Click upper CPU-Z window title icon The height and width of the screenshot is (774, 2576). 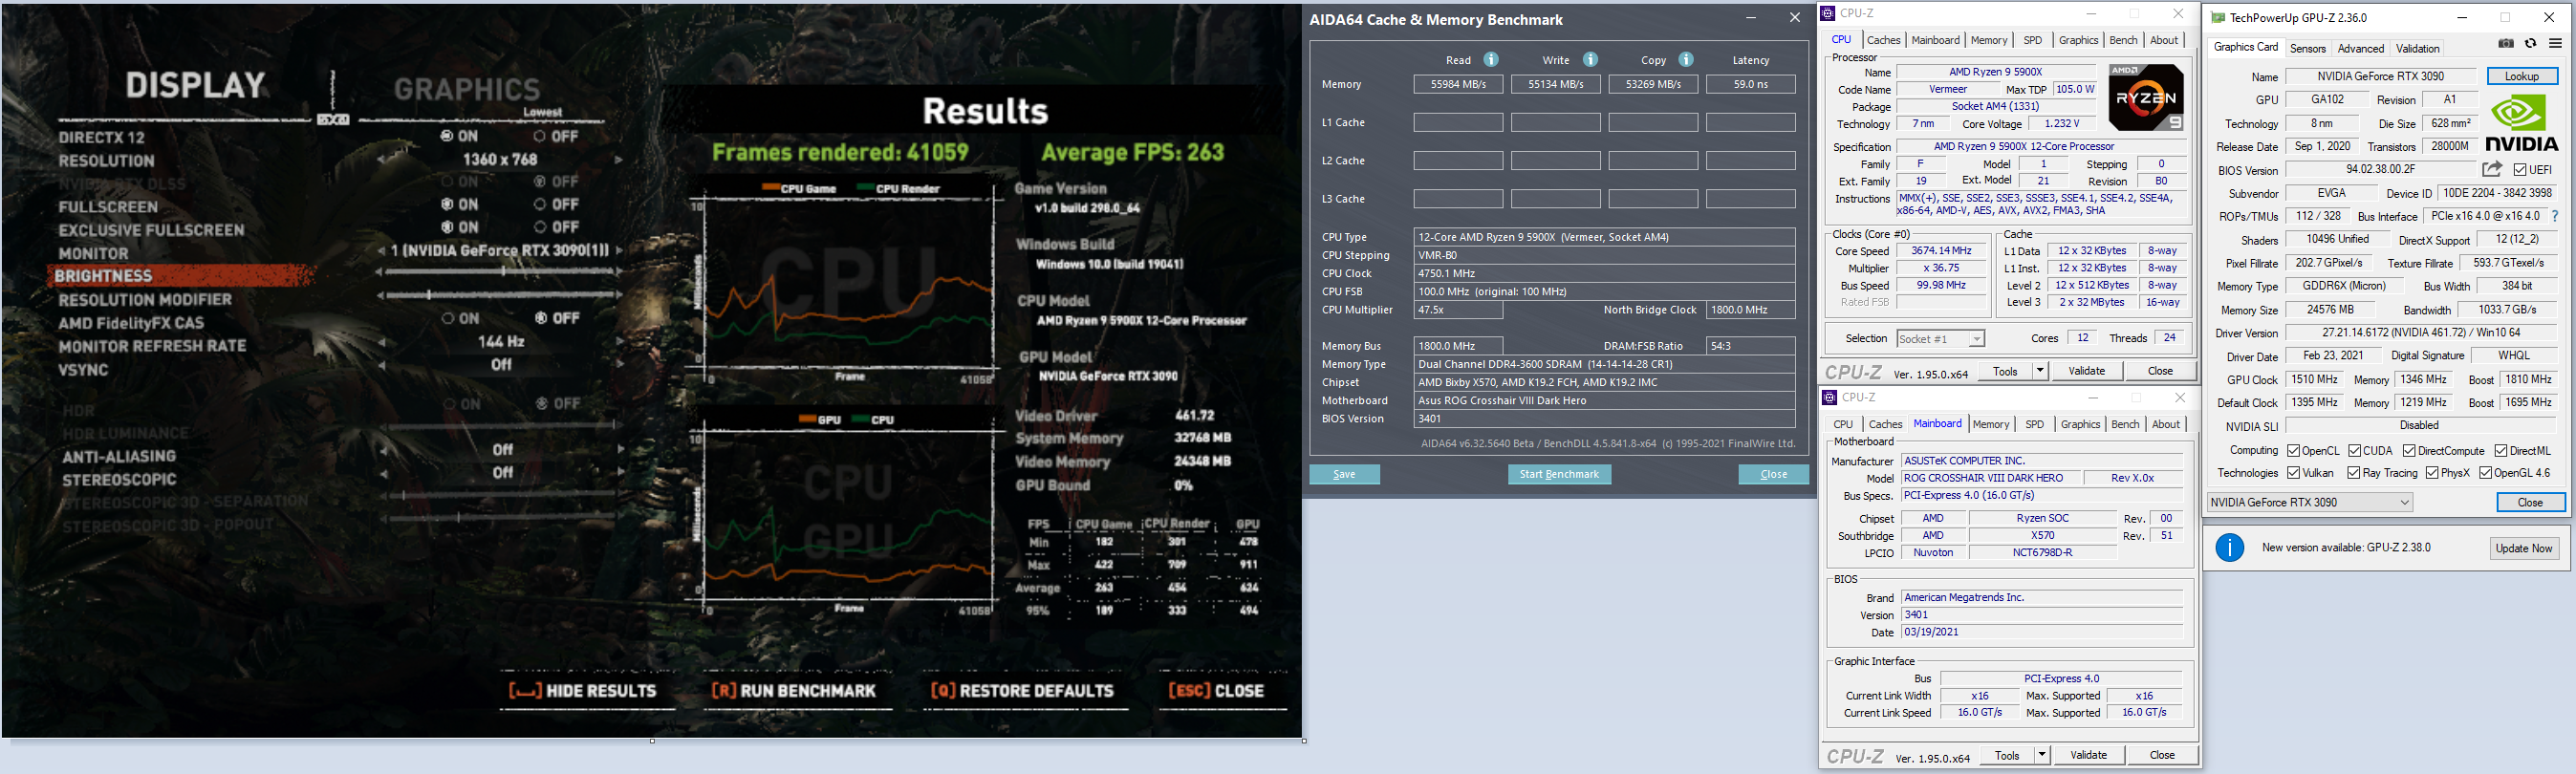1829,13
